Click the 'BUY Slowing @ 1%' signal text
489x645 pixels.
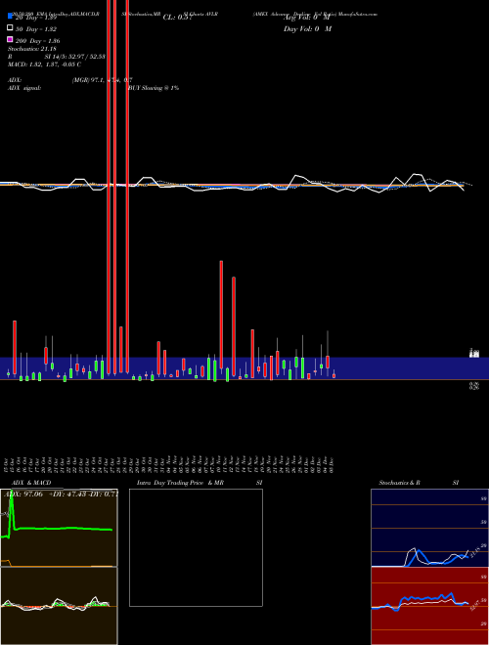point(154,88)
